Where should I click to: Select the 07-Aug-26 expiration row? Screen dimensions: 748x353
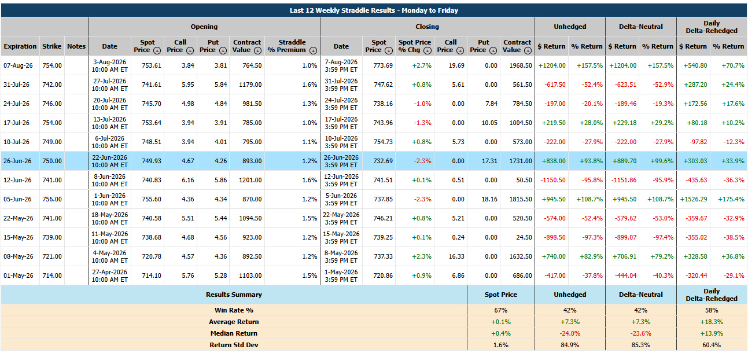point(374,65)
